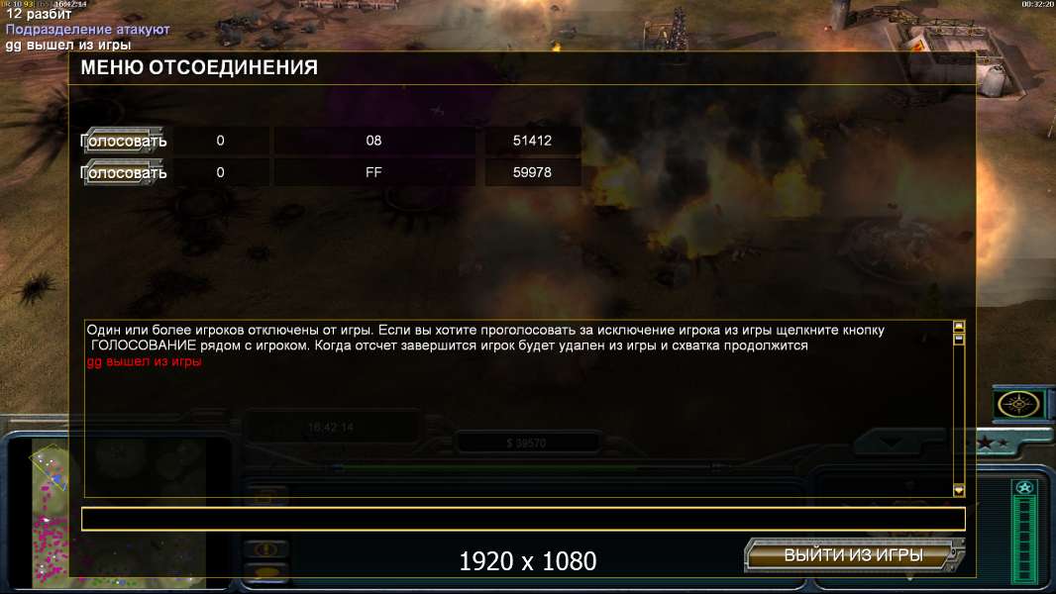Click the message log scrollbar up arrow
This screenshot has width=1056, height=594.
click(959, 327)
